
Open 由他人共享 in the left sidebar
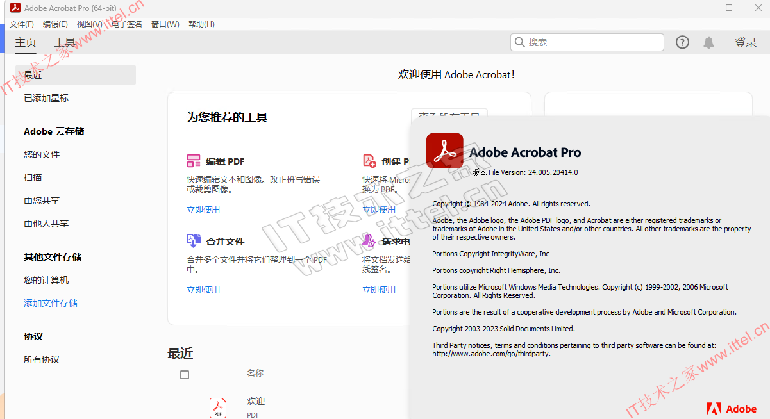46,224
